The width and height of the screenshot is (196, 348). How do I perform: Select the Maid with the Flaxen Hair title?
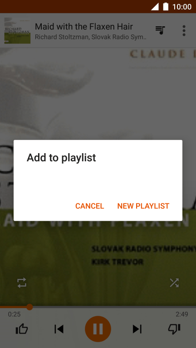point(84,27)
